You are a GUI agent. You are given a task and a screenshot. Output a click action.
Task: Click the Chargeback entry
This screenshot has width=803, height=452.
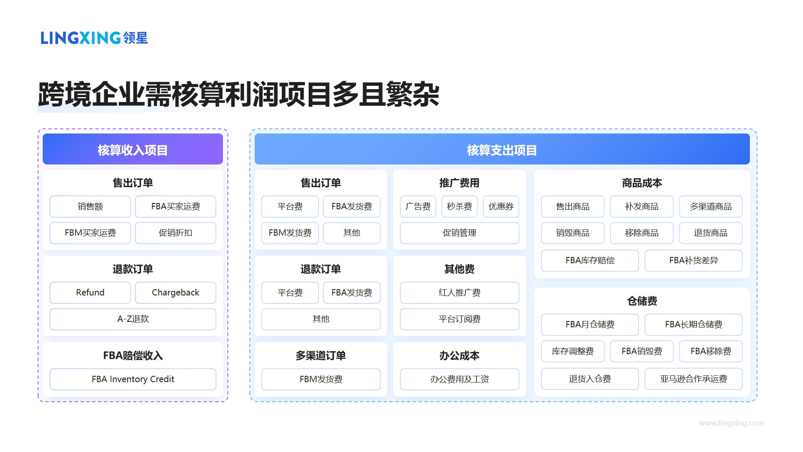(x=175, y=293)
